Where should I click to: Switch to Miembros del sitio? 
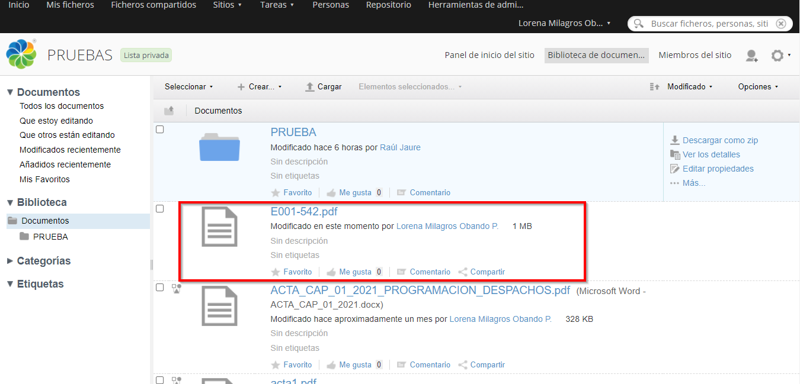[x=695, y=55]
